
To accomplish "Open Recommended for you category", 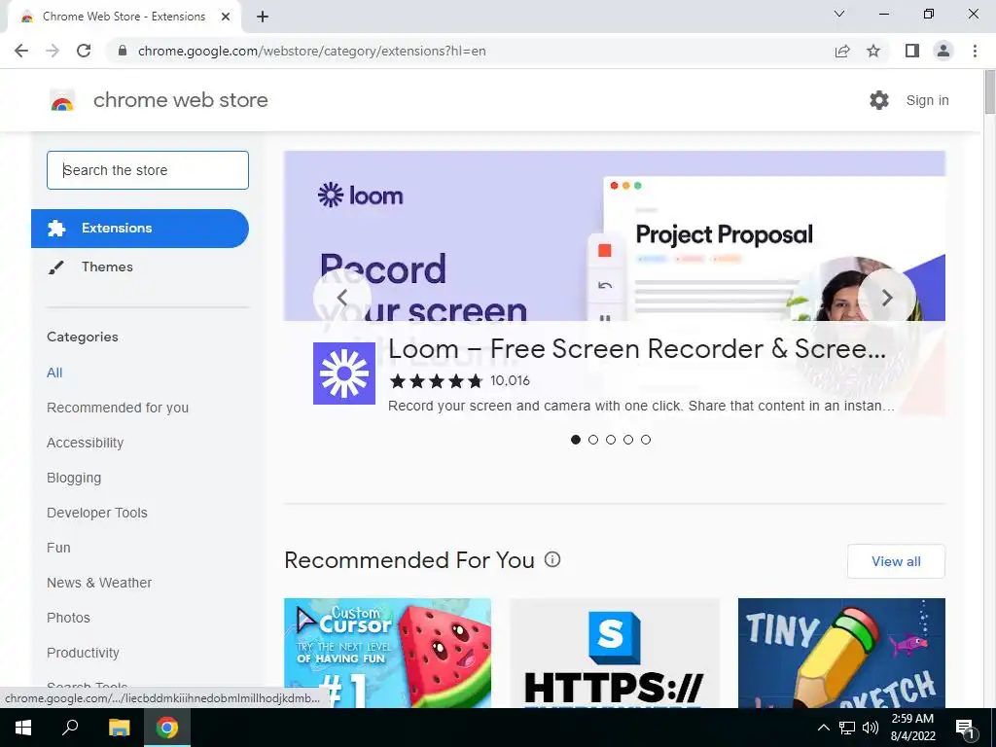I will click(x=118, y=408).
